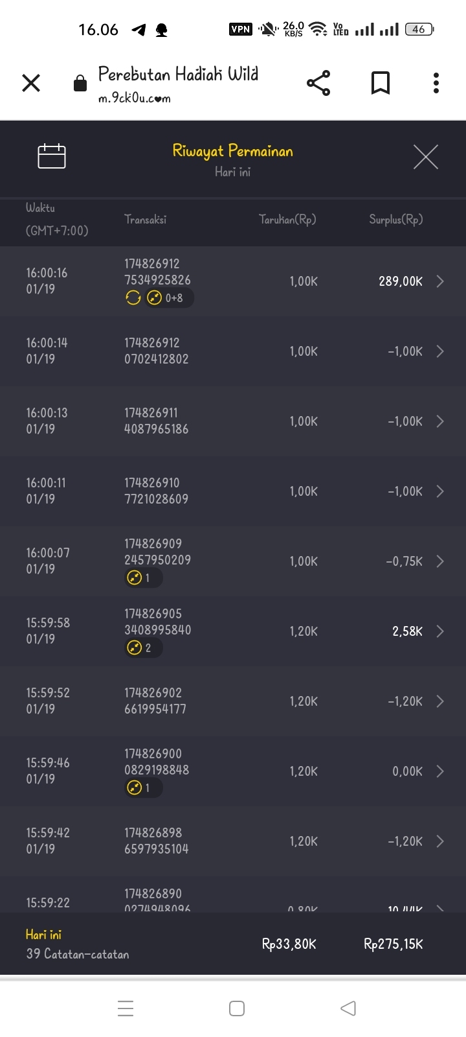The height and width of the screenshot is (1037, 466).
Task: Select the 15:59:52 transaction row
Action: 233,701
